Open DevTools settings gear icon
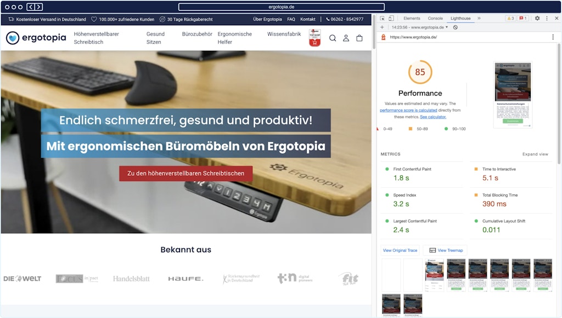This screenshot has height=318, width=562. pyautogui.click(x=537, y=18)
